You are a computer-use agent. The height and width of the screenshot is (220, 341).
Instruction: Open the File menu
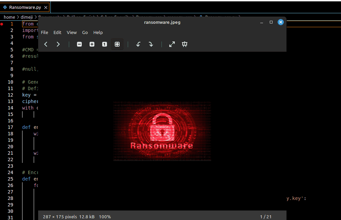(45, 33)
